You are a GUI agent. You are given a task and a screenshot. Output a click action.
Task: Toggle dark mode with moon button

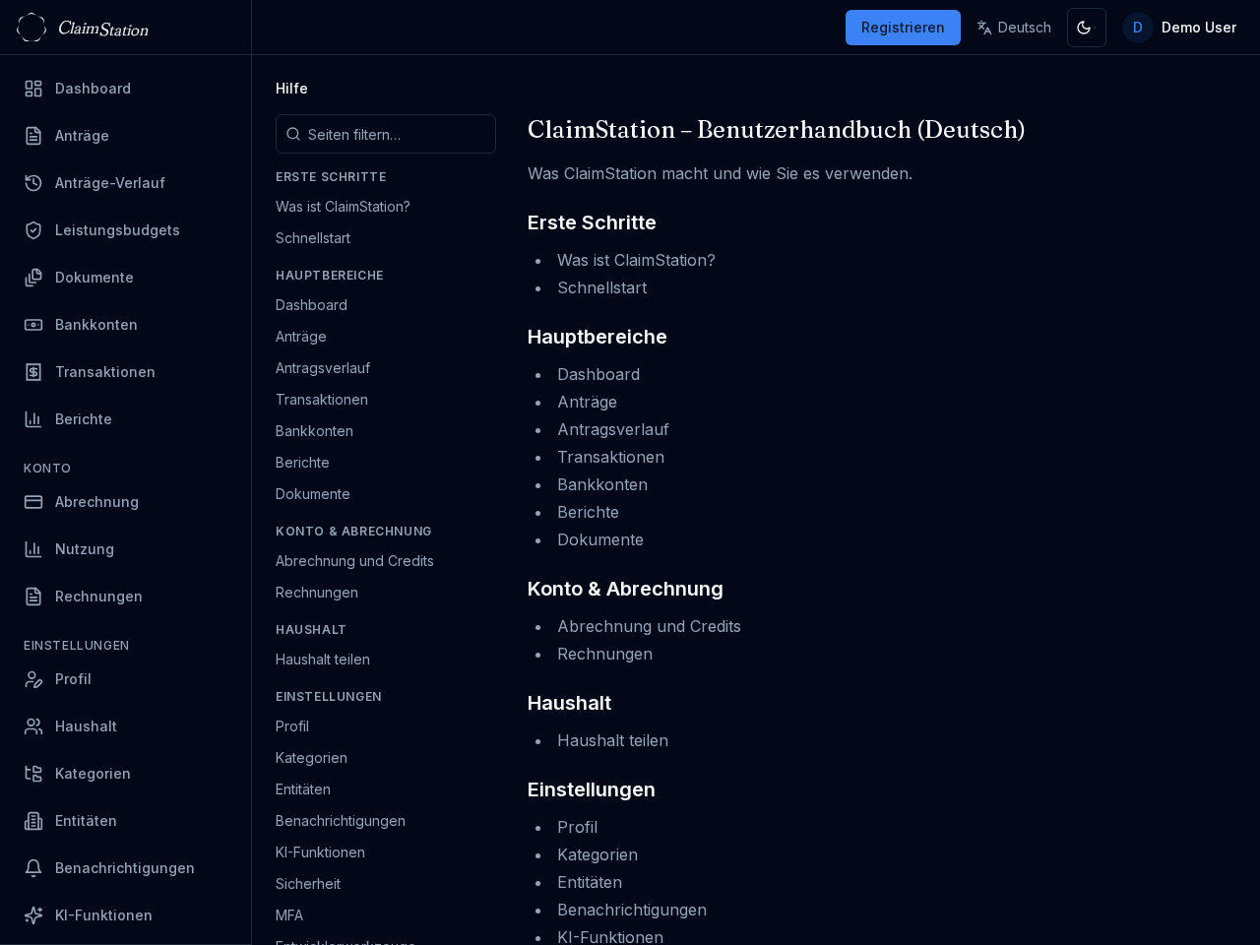click(1086, 28)
